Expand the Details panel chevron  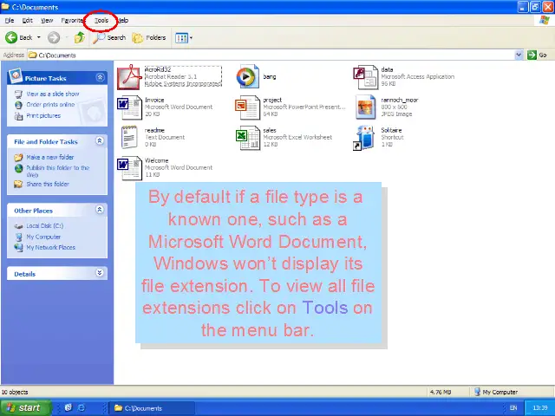click(x=100, y=273)
